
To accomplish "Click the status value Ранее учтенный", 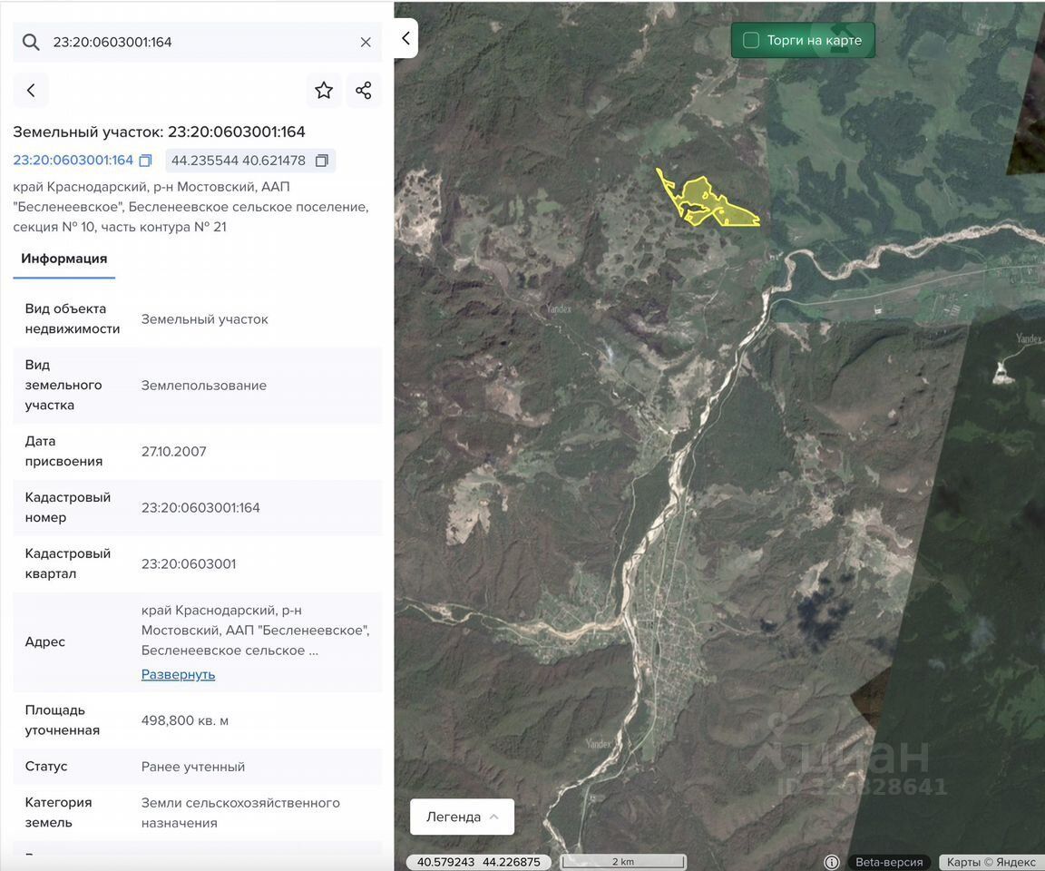I will click(x=192, y=767).
